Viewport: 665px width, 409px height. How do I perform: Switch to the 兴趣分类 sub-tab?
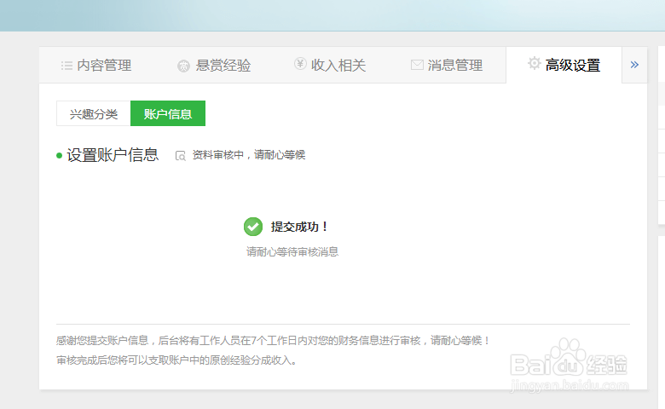click(x=93, y=113)
